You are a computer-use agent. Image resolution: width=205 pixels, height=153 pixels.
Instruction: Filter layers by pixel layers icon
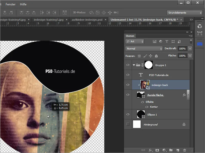155,42
